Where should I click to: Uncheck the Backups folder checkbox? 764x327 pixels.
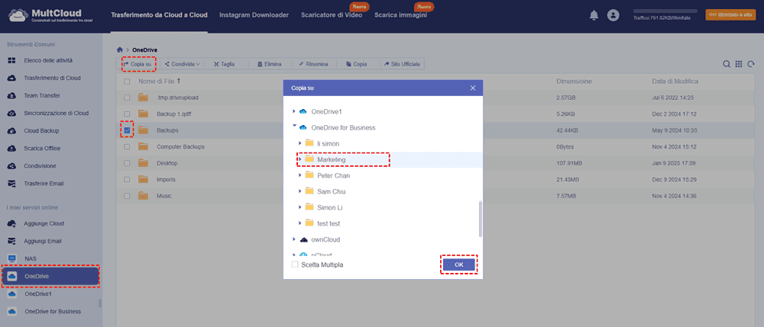tap(127, 130)
